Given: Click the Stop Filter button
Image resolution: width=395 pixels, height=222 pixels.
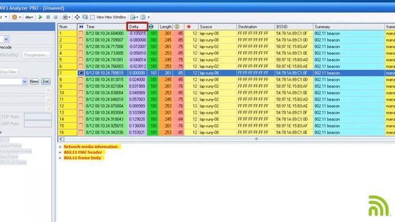Looking at the screenshot, I should (x=9, y=72).
